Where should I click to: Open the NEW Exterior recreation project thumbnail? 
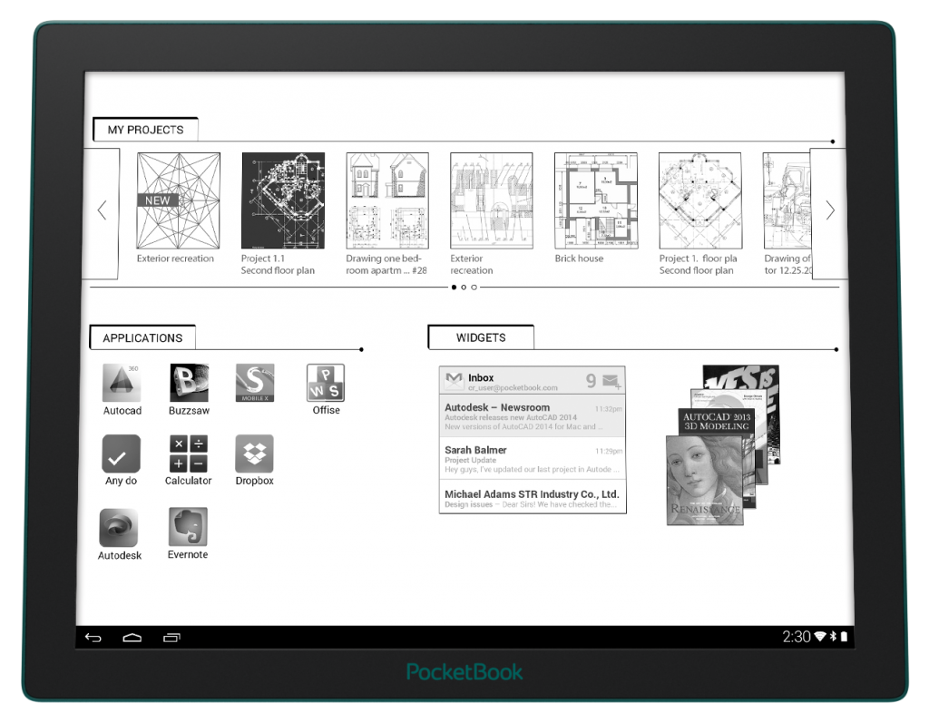click(x=179, y=200)
